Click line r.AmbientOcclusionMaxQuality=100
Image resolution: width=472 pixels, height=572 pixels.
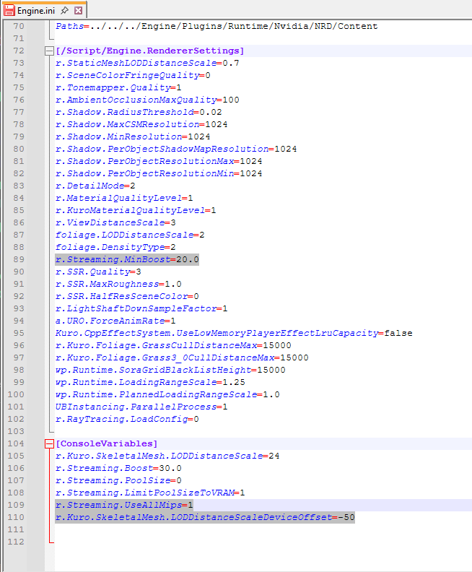[147, 100]
